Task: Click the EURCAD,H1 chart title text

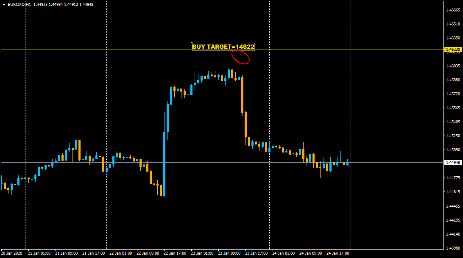Action: (19, 4)
